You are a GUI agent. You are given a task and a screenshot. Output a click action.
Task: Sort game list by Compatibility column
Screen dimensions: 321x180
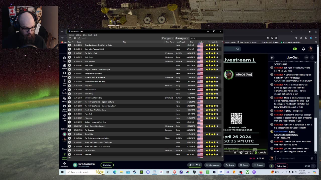[213, 42]
